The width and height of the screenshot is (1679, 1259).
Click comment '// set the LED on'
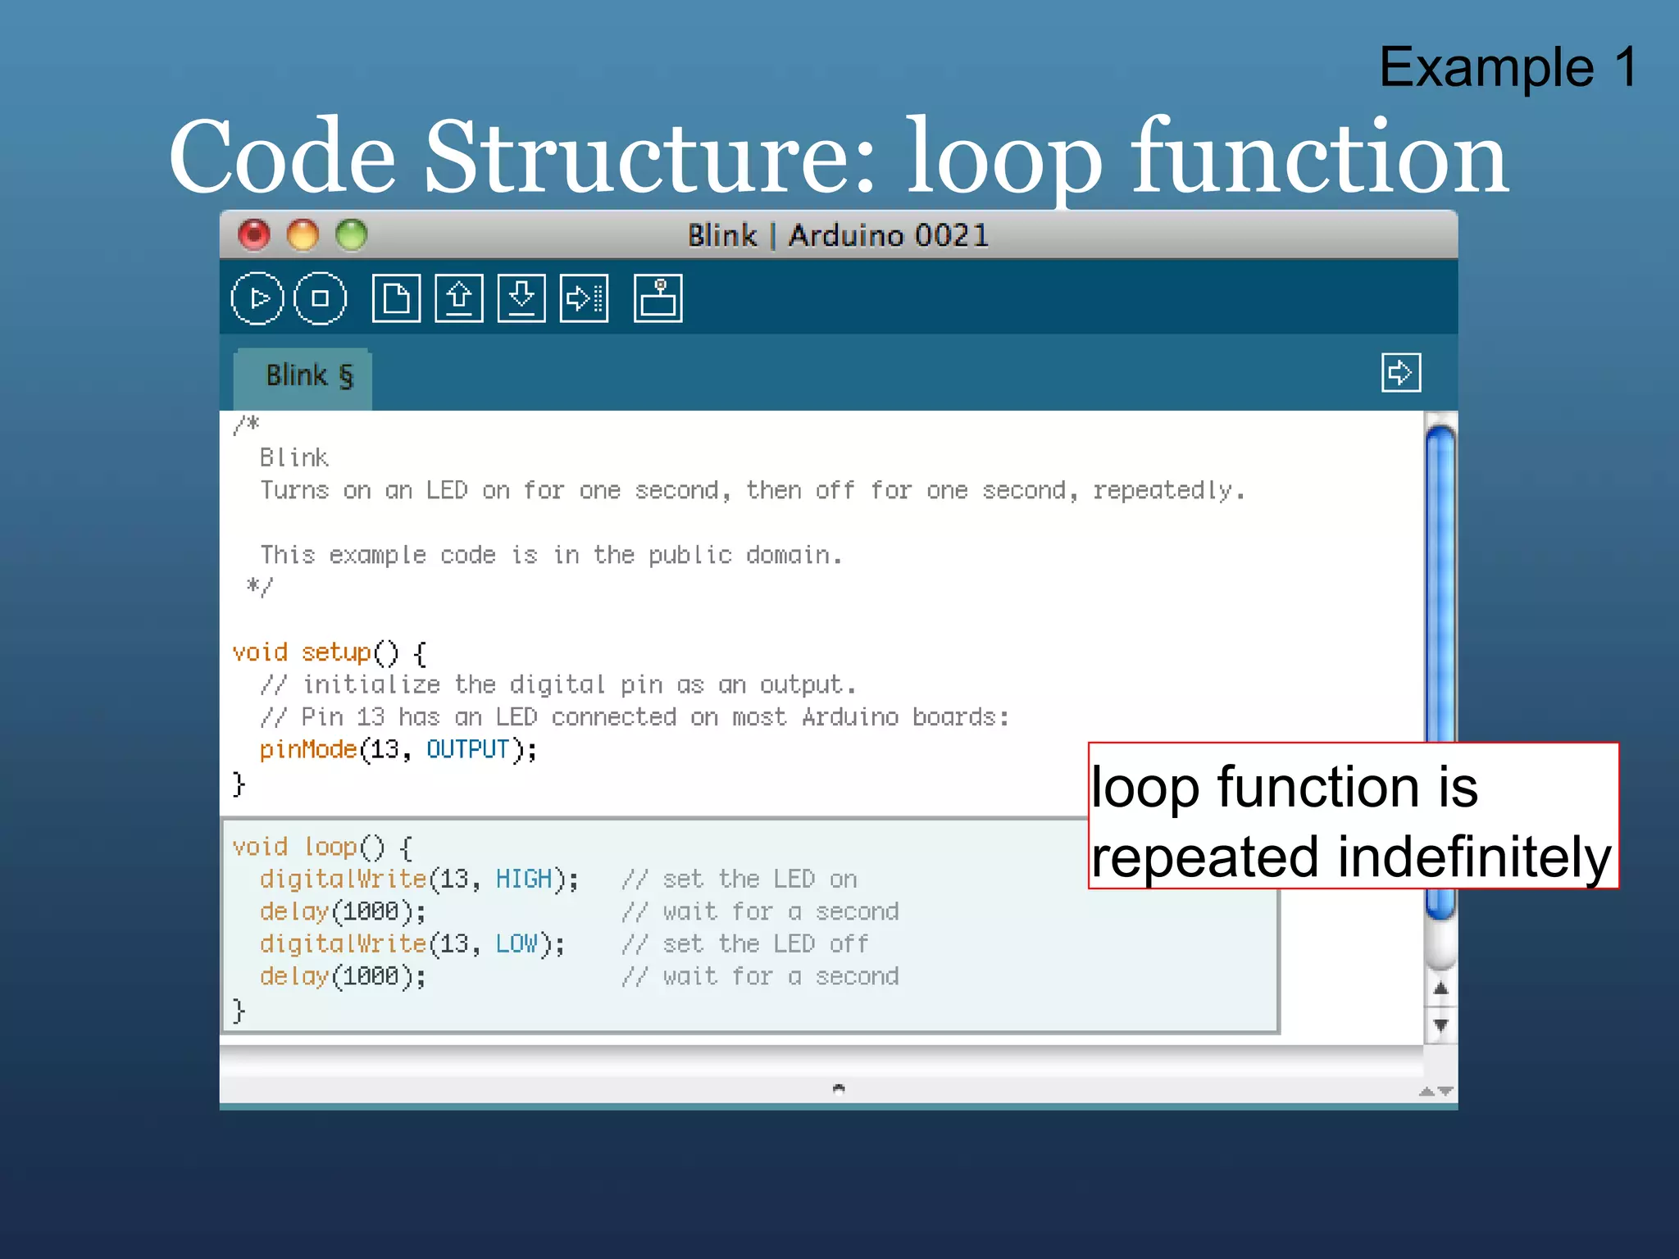pyautogui.click(x=739, y=879)
